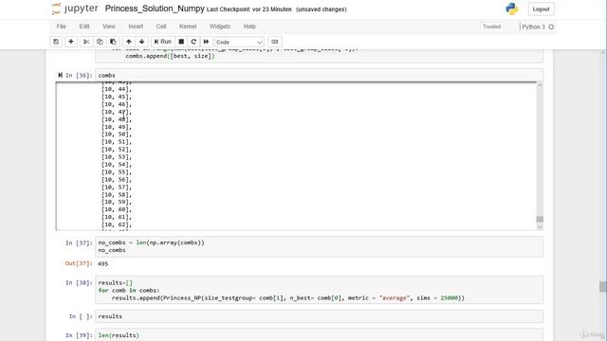Click the empty-prompt results cell

(x=319, y=316)
